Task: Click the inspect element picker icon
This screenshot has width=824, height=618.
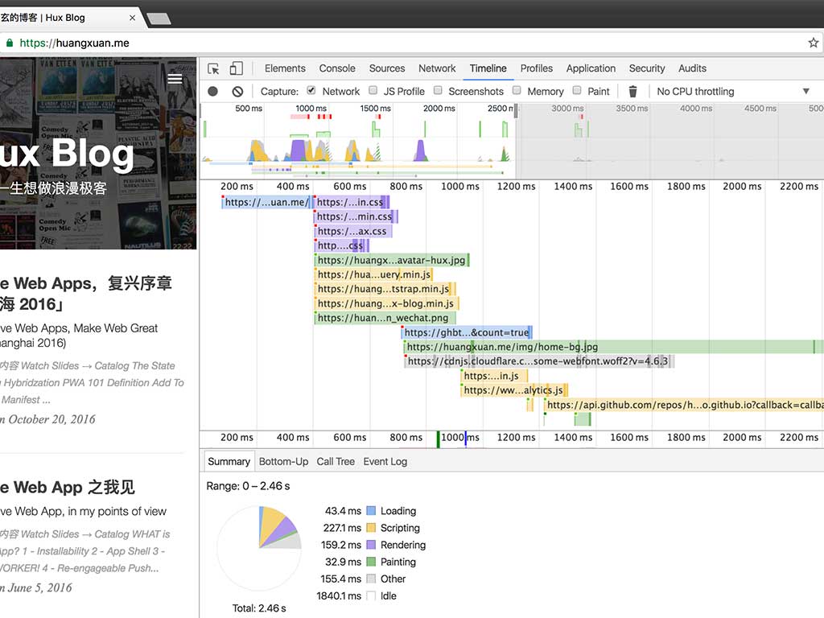Action: coord(213,69)
